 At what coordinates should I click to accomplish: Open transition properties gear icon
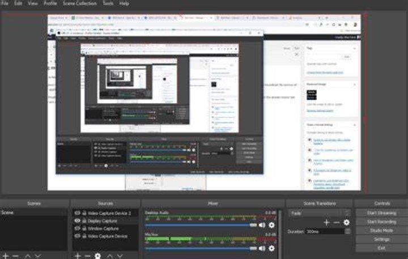(346, 223)
